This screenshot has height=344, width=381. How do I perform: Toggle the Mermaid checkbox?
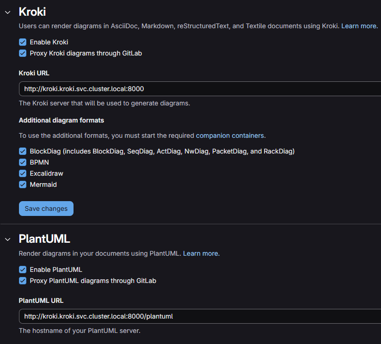23,184
